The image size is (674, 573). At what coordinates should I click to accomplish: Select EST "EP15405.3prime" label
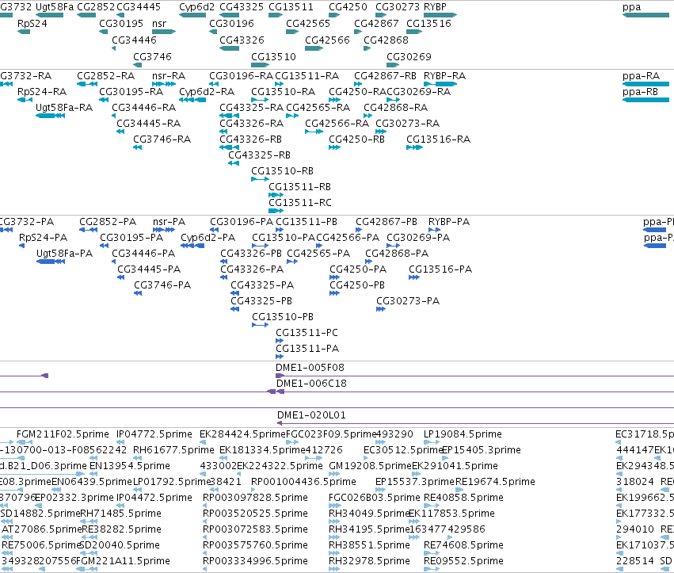(x=482, y=450)
